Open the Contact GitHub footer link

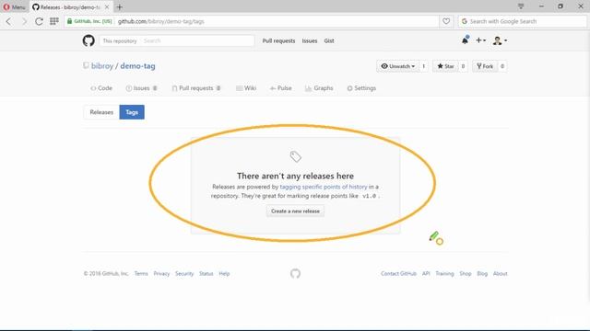tap(398, 274)
